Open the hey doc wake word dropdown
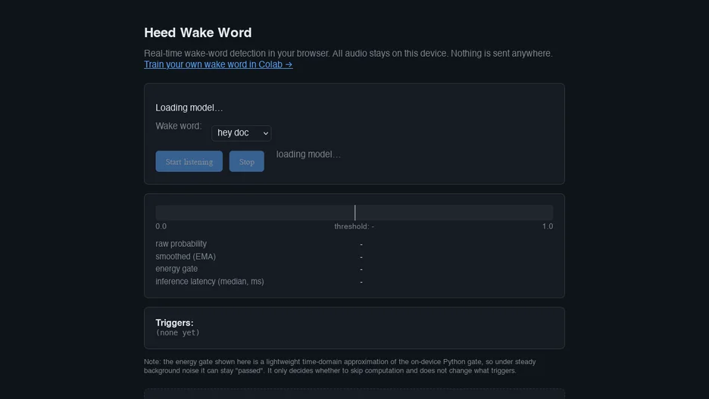709x399 pixels. [x=241, y=132]
